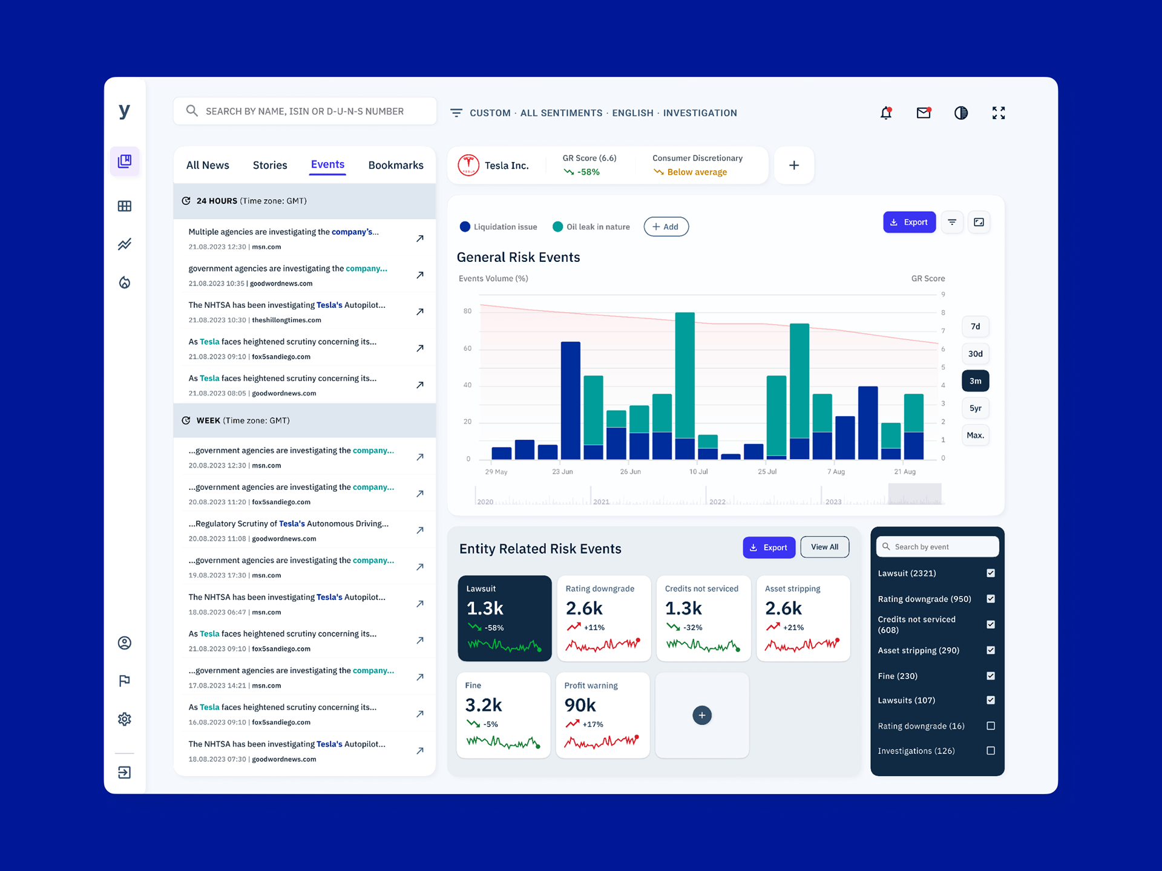Toggle Oil leak in nature legend dot
Image resolution: width=1162 pixels, height=871 pixels.
pyautogui.click(x=557, y=227)
